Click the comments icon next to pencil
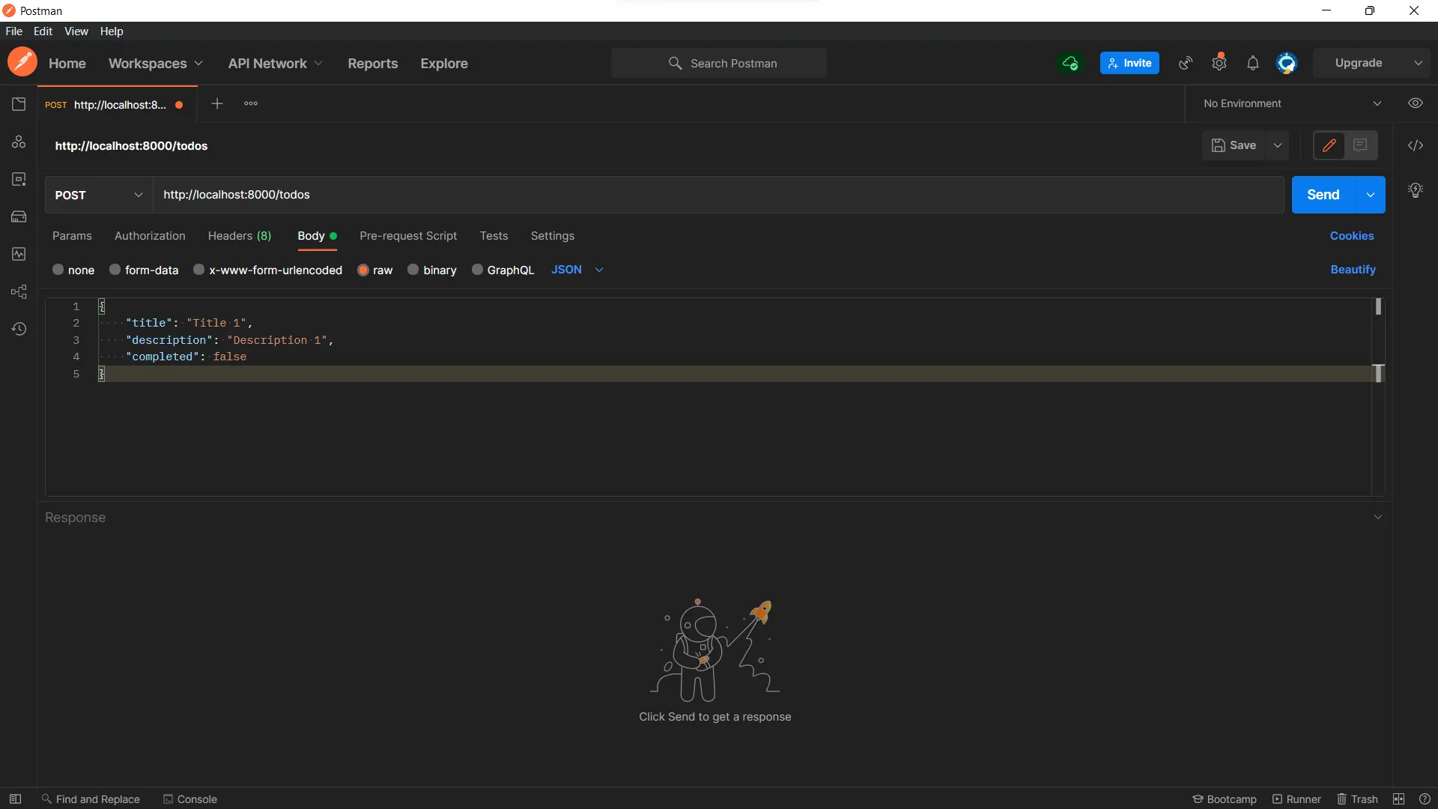The width and height of the screenshot is (1438, 809). pyautogui.click(x=1360, y=145)
